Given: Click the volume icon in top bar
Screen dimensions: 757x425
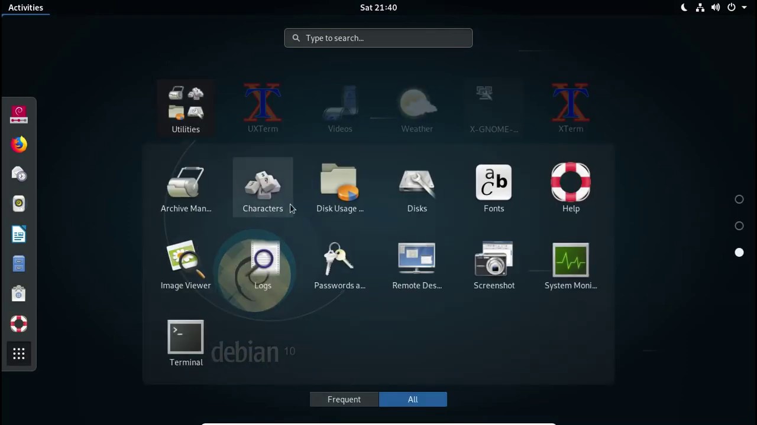Looking at the screenshot, I should pos(716,8).
